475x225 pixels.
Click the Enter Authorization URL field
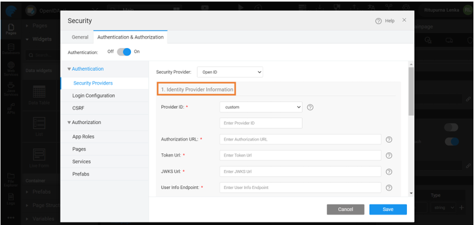pos(300,140)
